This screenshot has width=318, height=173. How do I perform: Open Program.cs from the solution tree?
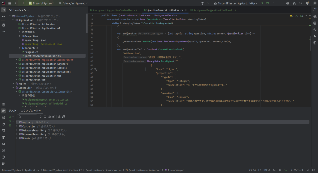pyautogui.click(x=31, y=52)
